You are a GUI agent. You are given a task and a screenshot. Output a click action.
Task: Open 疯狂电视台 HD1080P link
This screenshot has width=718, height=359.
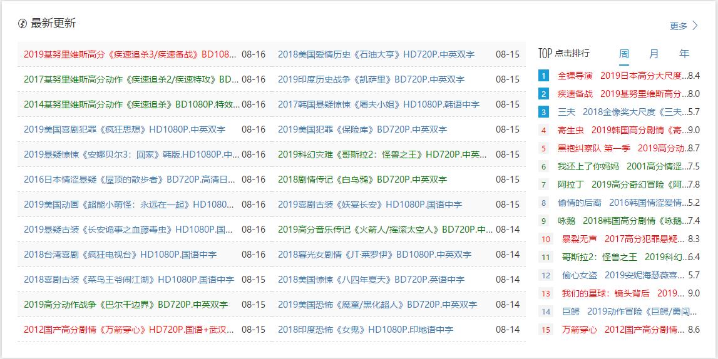120,255
